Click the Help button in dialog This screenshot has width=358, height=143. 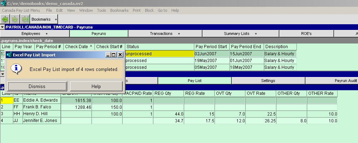pos(96,86)
